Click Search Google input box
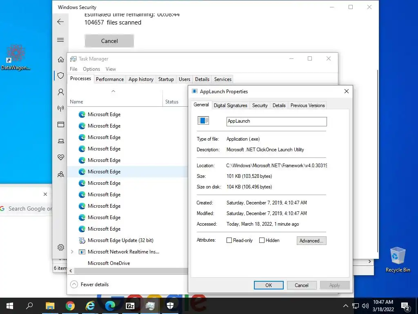418x314 pixels. [x=26, y=209]
